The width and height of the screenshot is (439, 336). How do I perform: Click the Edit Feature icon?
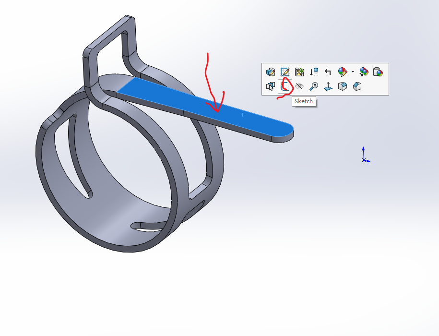click(271, 72)
